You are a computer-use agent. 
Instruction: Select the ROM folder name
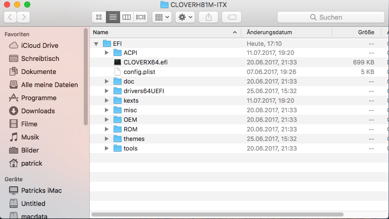point(131,129)
